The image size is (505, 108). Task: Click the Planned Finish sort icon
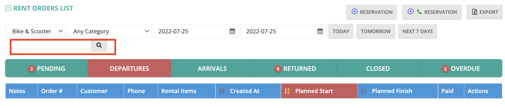click(364, 91)
